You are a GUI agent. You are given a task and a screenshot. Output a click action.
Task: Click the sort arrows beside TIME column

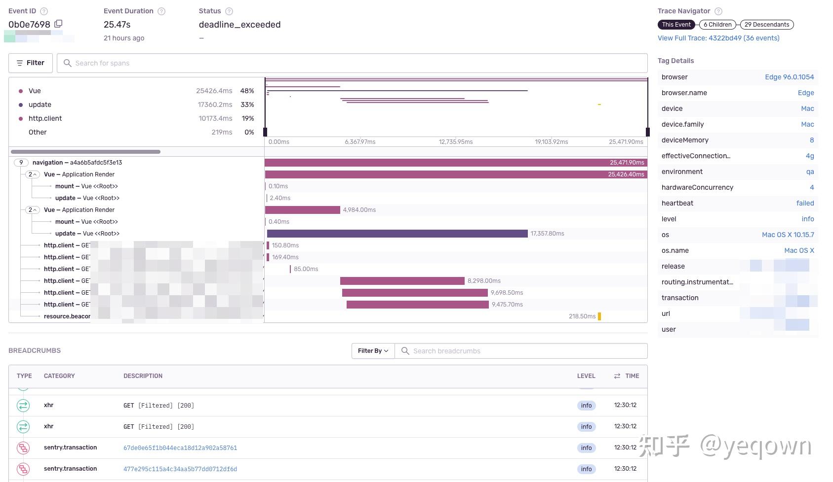pyautogui.click(x=616, y=376)
